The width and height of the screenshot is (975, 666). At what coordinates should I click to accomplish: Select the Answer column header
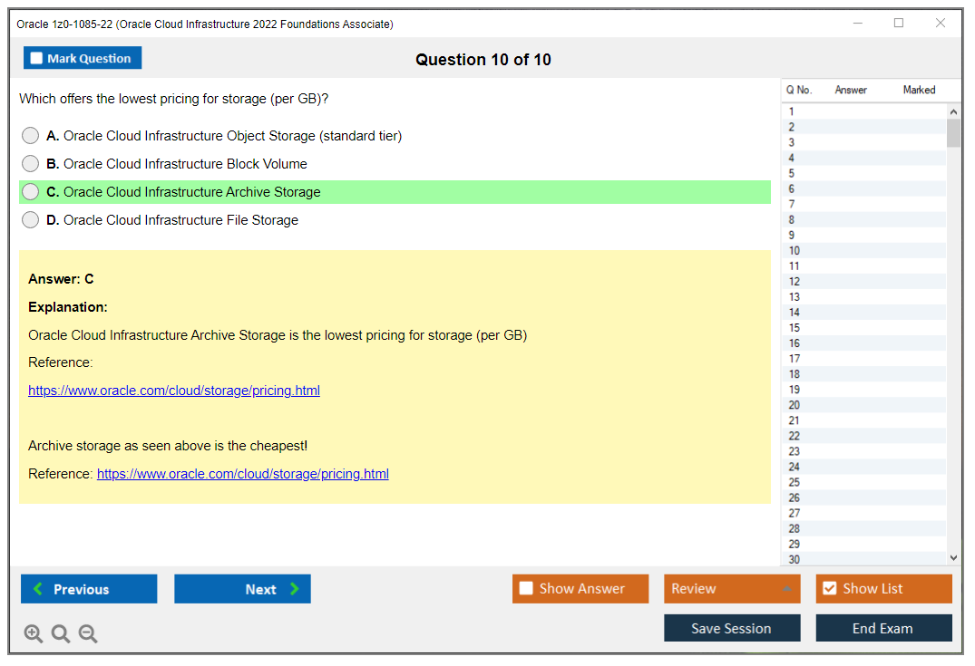tap(851, 90)
